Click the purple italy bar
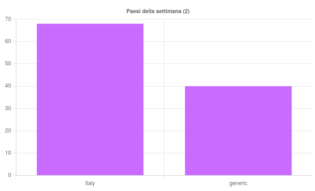This screenshot has height=191, width=315. tap(90, 100)
